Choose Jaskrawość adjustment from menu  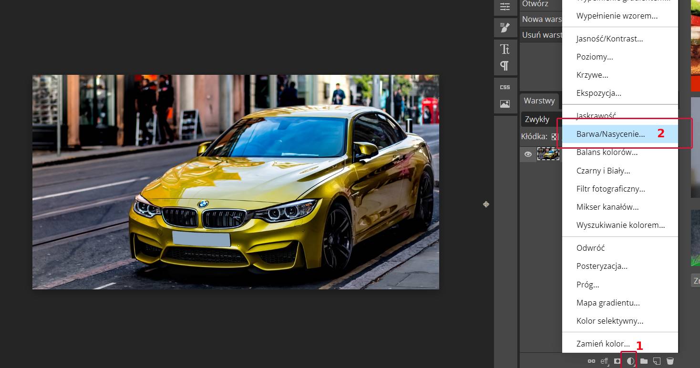620,116
